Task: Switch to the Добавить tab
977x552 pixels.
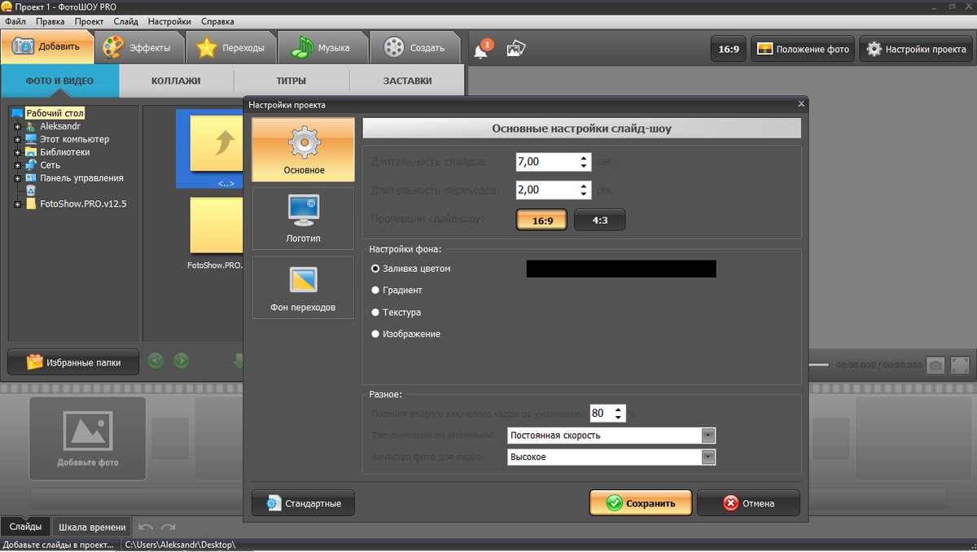Action: pyautogui.click(x=47, y=46)
